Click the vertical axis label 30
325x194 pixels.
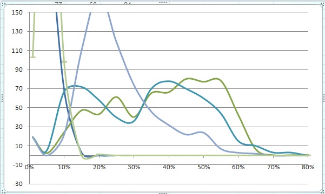[18, 127]
